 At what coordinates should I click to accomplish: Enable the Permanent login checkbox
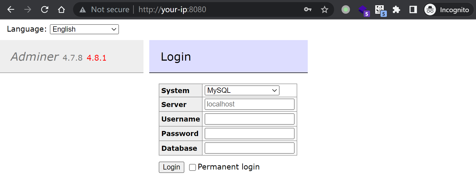coord(193,167)
